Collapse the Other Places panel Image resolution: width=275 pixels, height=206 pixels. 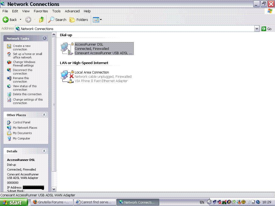pos(45,115)
